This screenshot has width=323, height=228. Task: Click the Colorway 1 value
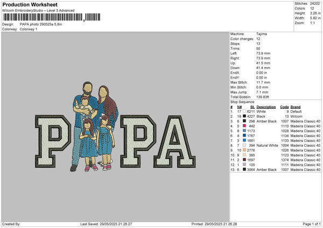click(29, 29)
